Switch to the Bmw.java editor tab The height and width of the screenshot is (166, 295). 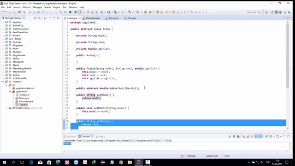[112, 18]
